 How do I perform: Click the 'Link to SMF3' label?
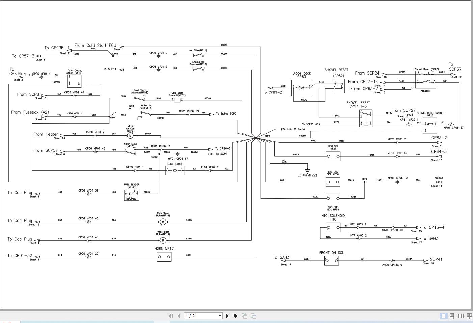pos(296,129)
